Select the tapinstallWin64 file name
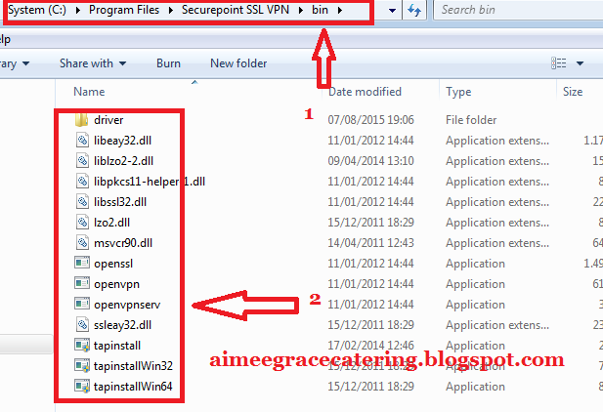 click(133, 386)
